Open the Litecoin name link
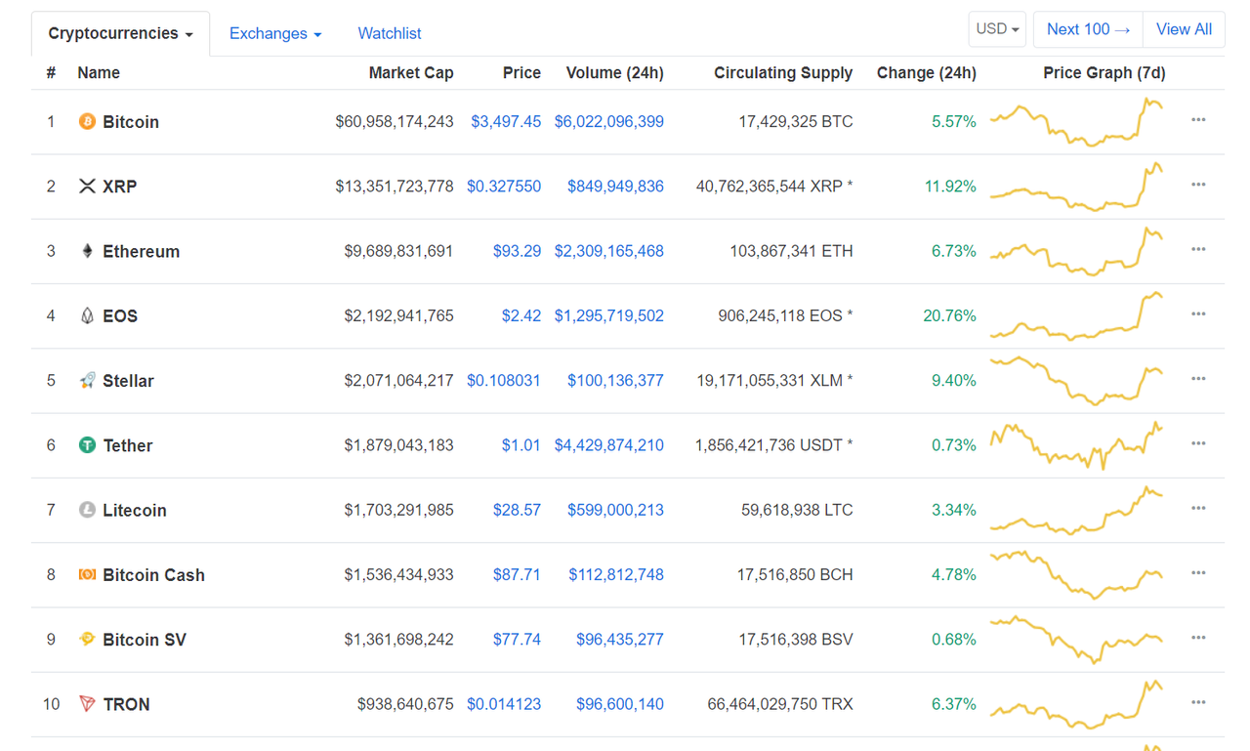This screenshot has height=751, width=1250. tap(135, 510)
